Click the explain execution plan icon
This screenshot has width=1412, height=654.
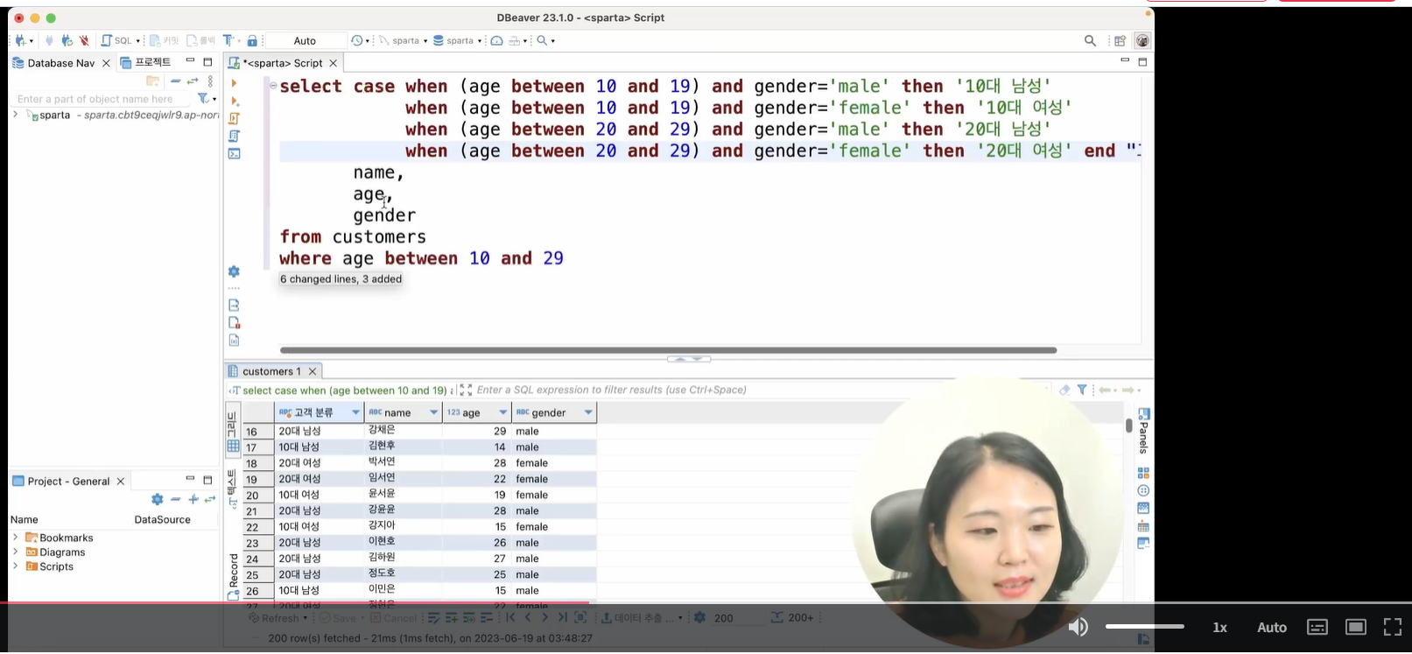click(234, 136)
